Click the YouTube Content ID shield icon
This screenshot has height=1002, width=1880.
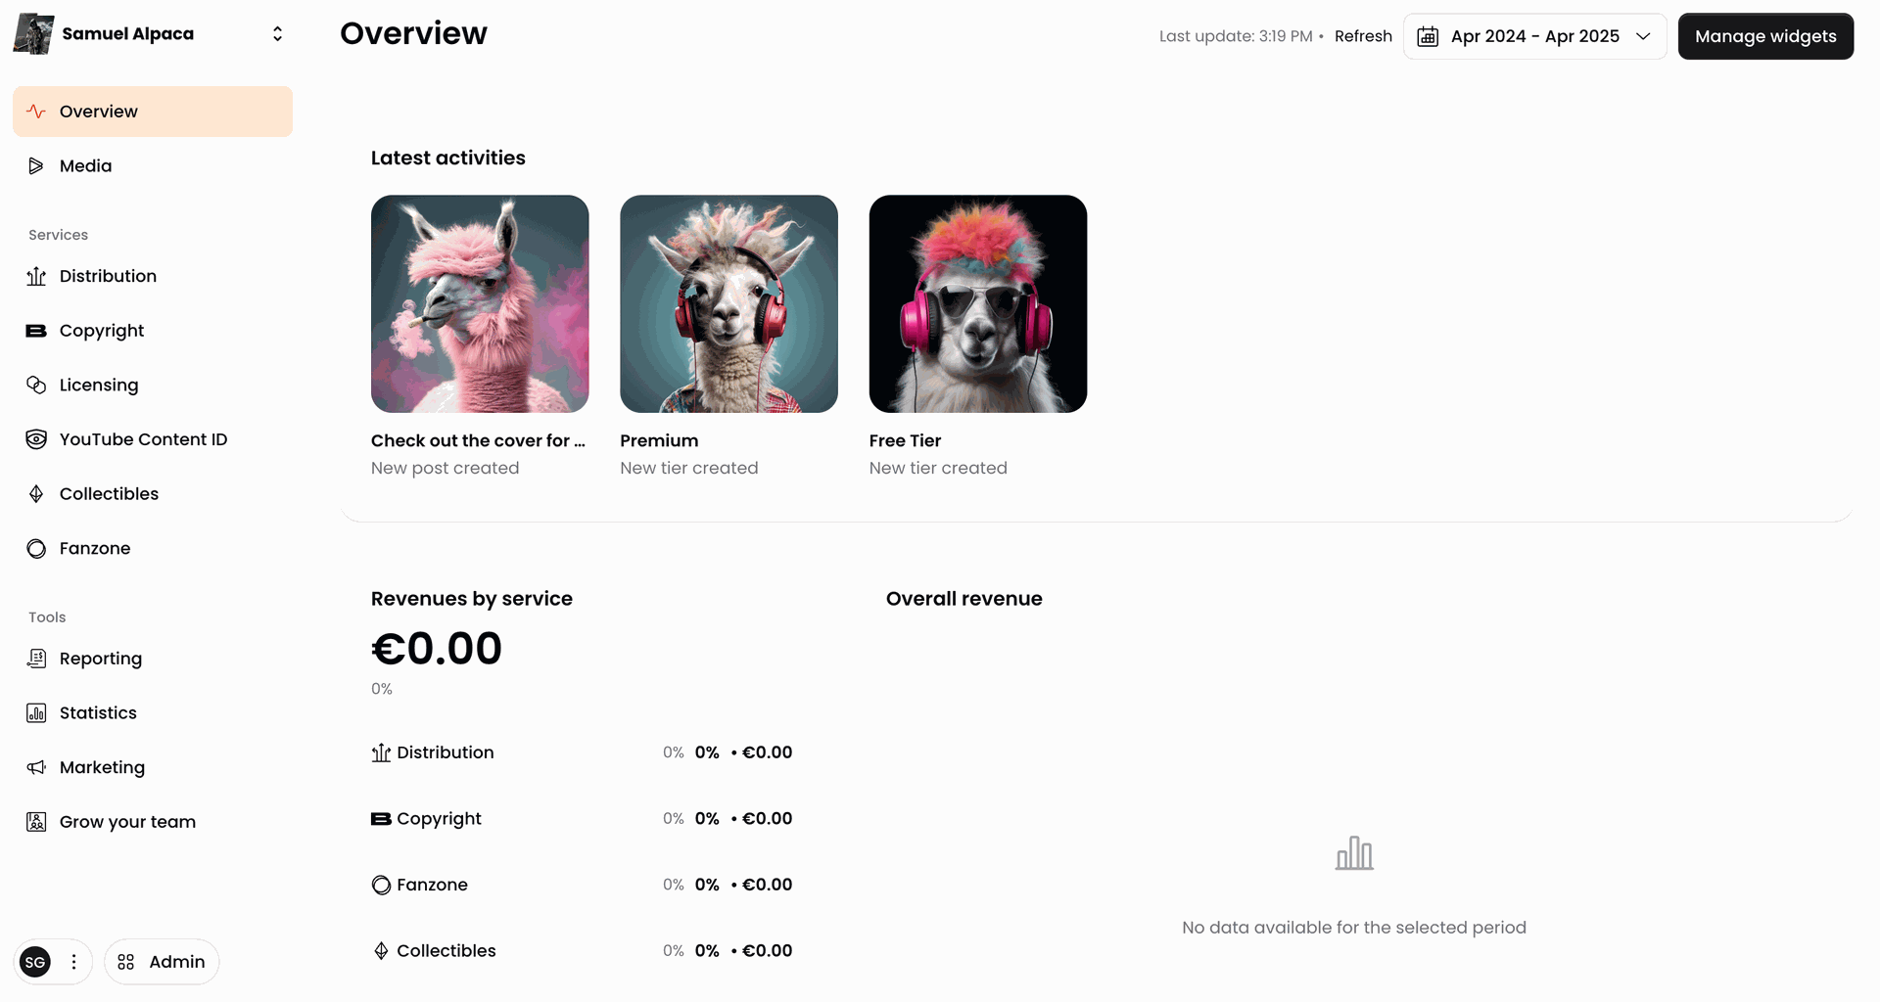tap(36, 439)
